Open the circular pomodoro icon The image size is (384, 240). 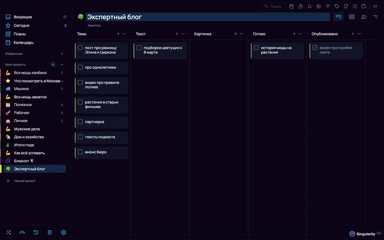(319, 6)
